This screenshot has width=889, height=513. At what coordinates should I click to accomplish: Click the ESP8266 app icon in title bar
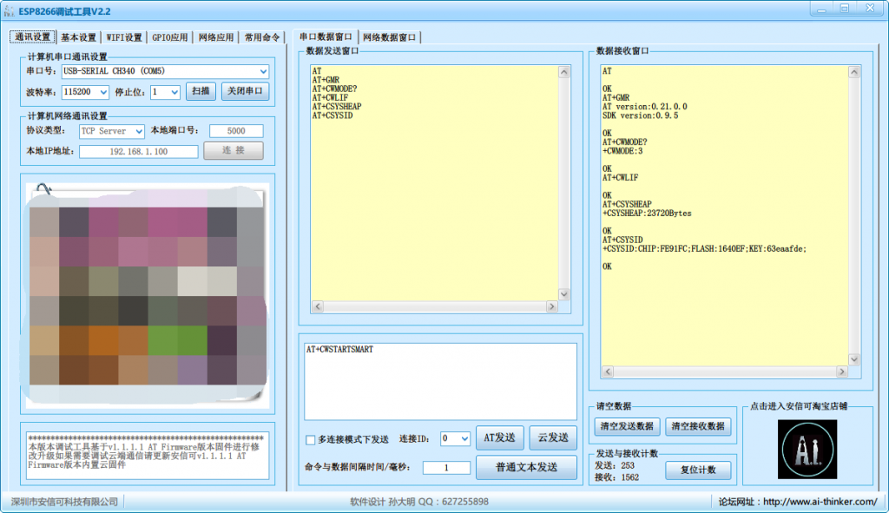pyautogui.click(x=9, y=11)
